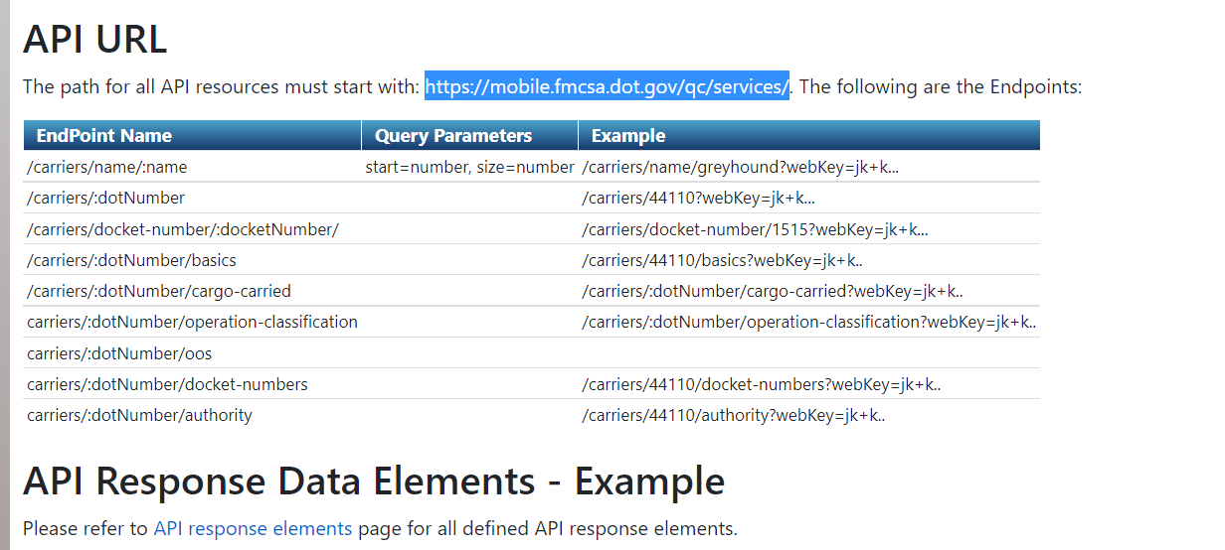Open the API response elements link
The width and height of the screenshot is (1225, 550).
point(253,528)
